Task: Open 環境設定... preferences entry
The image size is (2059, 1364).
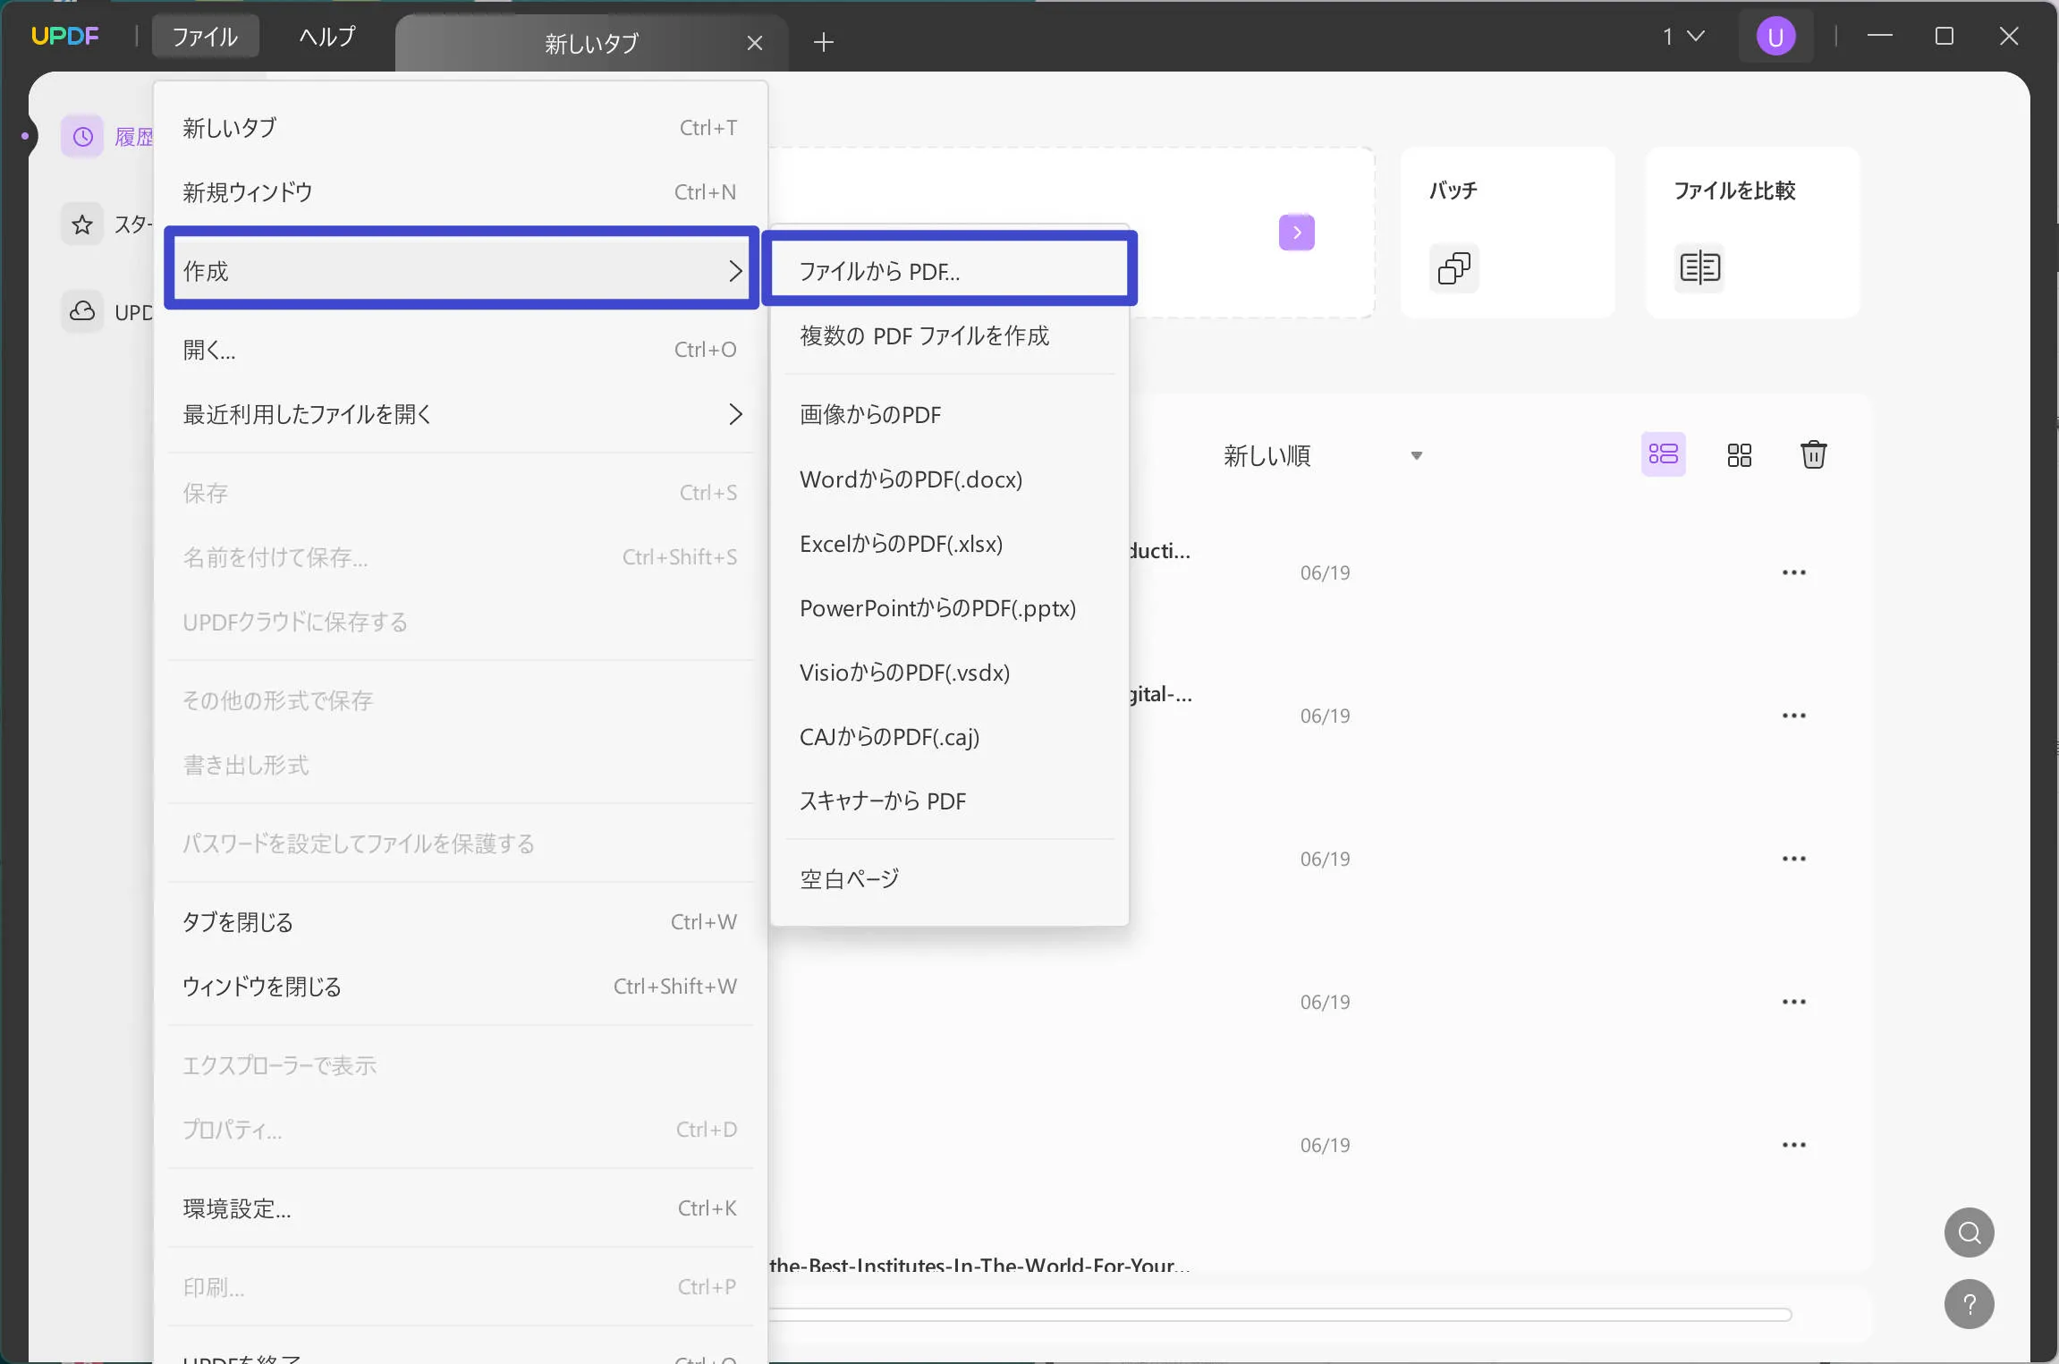Action: tap(462, 1208)
